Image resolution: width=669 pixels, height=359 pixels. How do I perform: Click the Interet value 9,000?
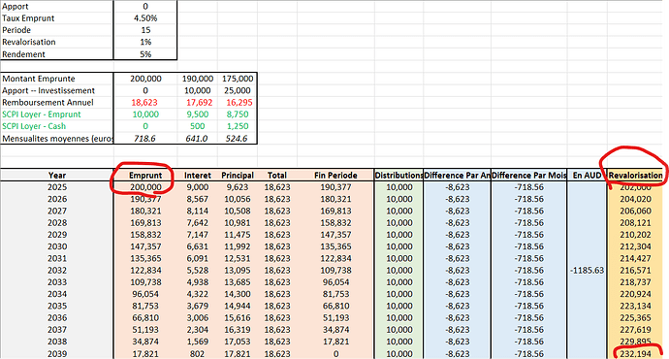click(198, 187)
